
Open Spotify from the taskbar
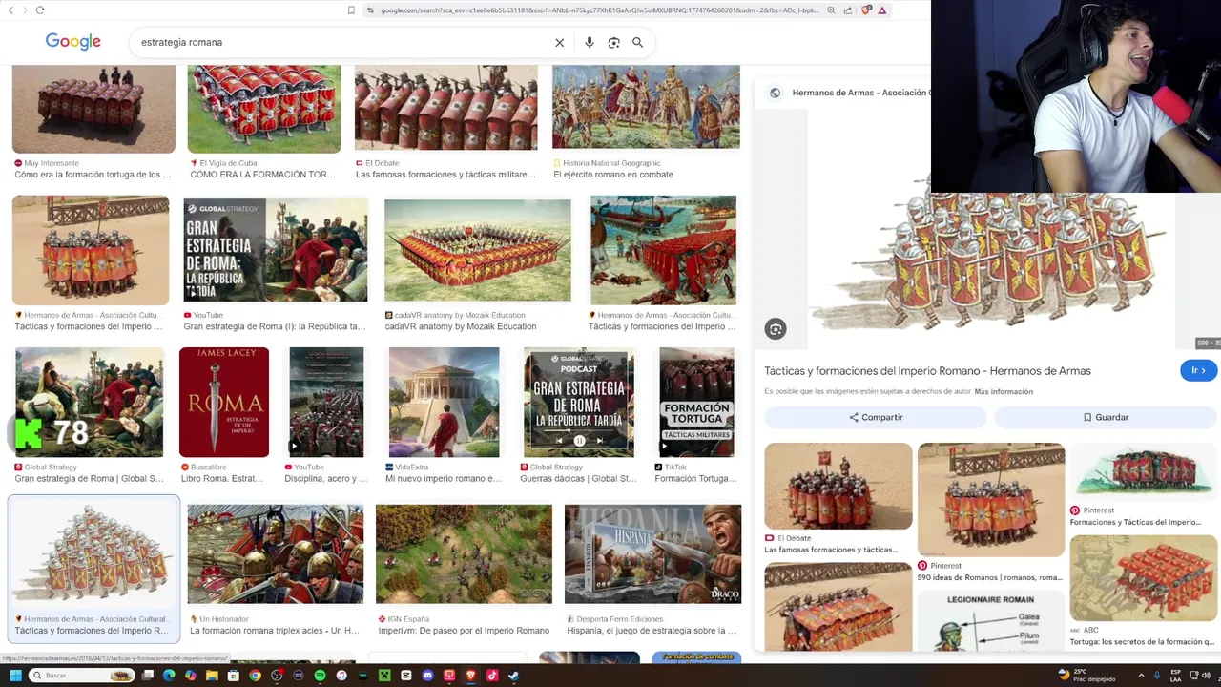(320, 676)
